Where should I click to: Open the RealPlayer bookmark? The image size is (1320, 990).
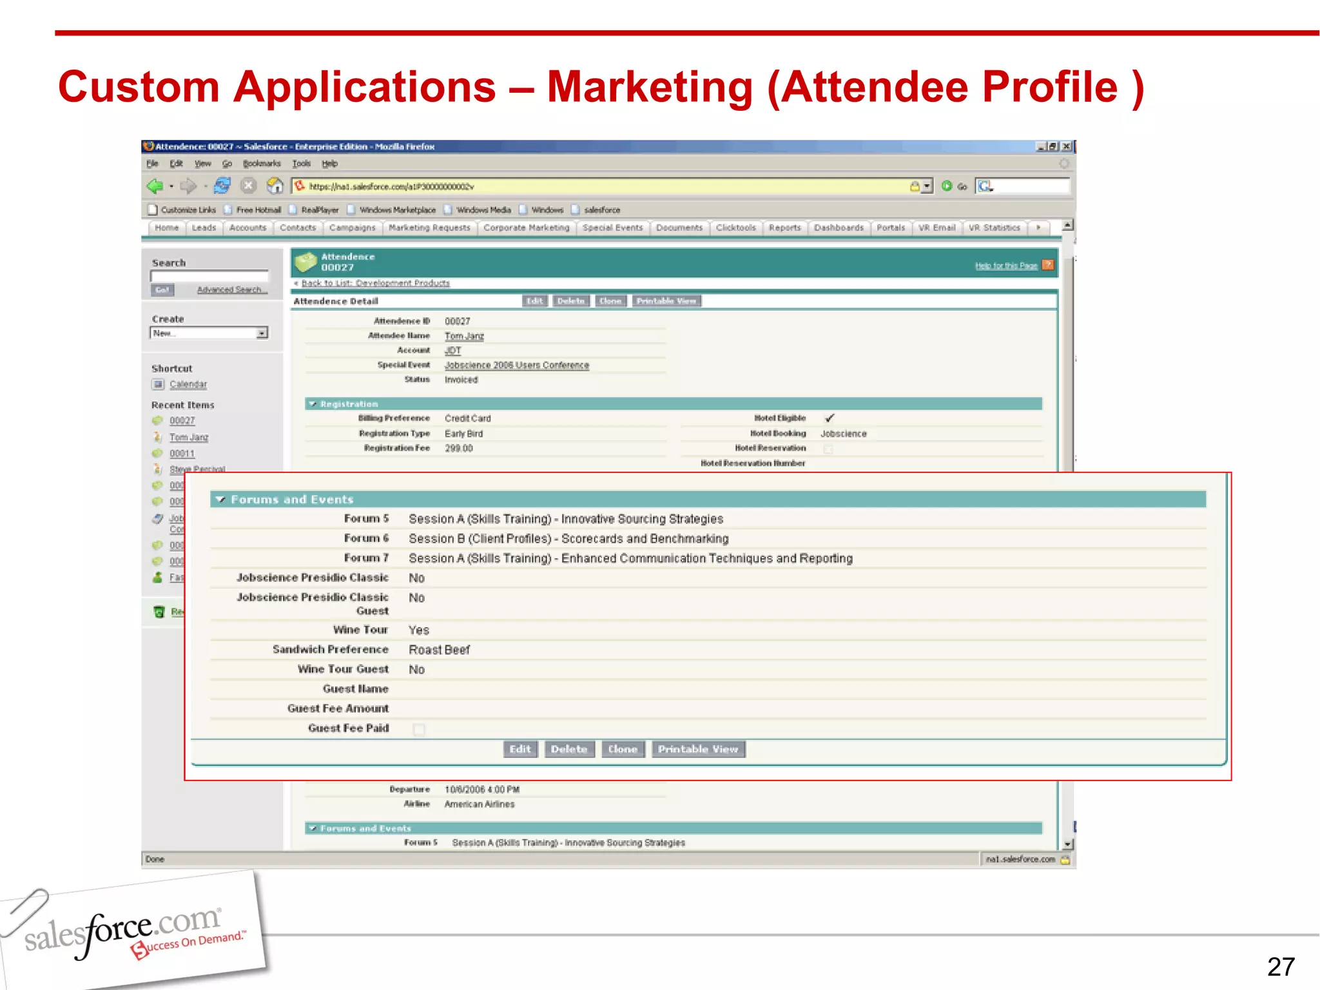pyautogui.click(x=313, y=209)
